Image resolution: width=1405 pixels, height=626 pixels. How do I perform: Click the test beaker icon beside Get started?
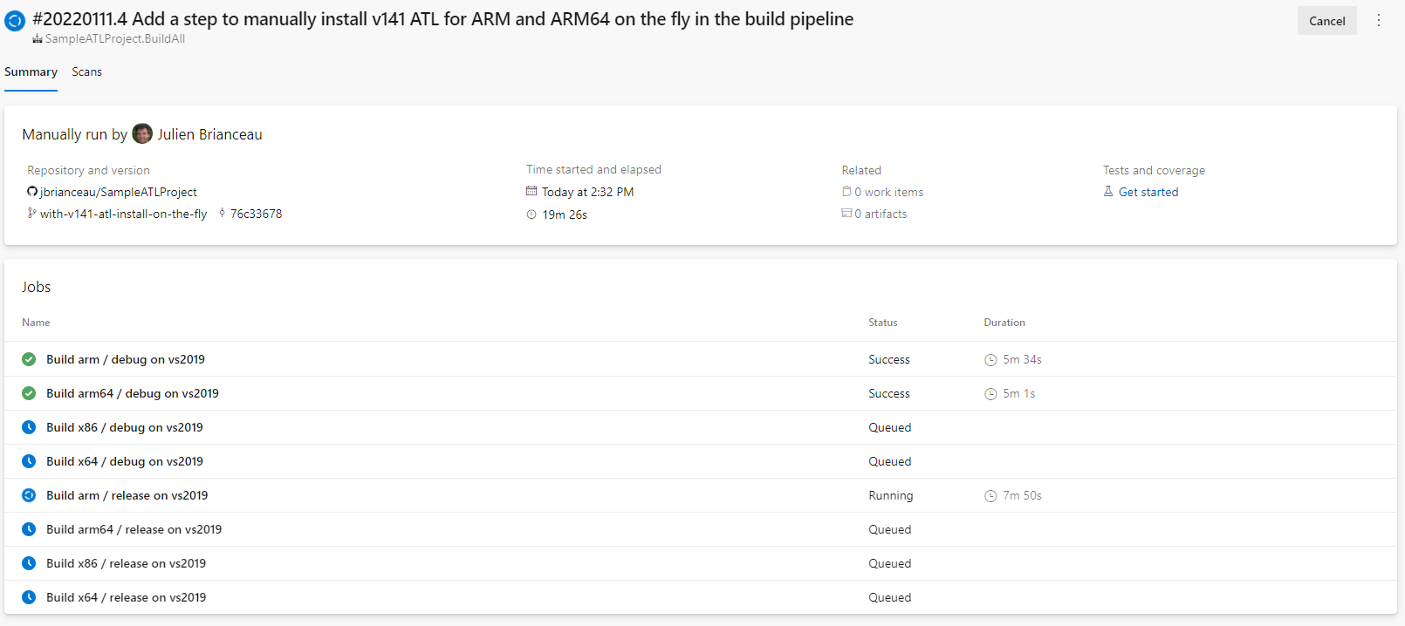point(1107,192)
